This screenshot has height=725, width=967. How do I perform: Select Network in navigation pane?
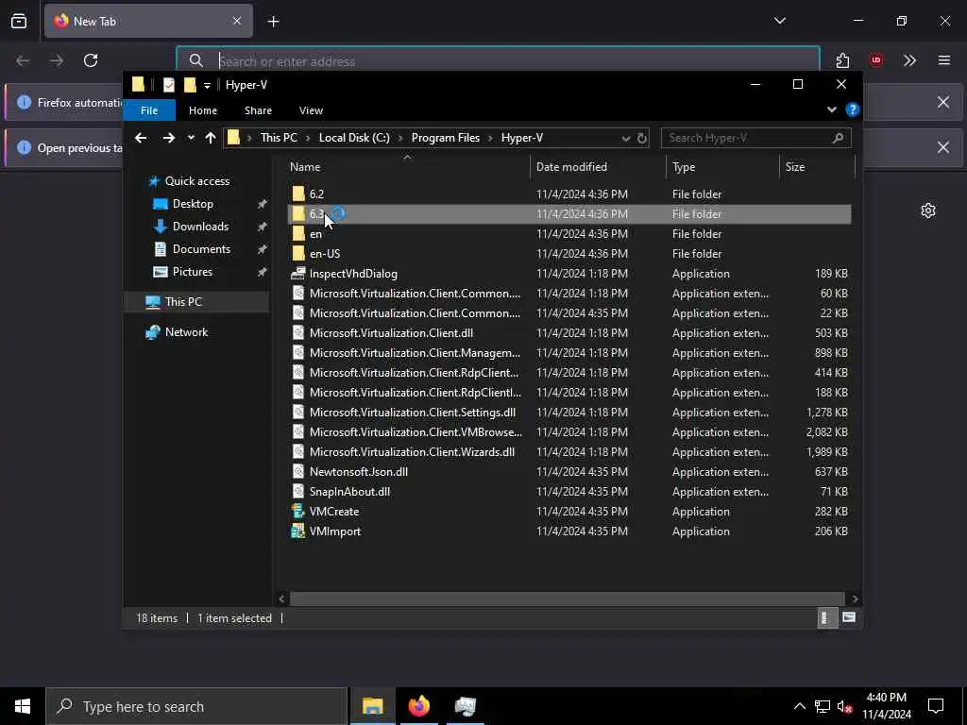pyautogui.click(x=186, y=331)
